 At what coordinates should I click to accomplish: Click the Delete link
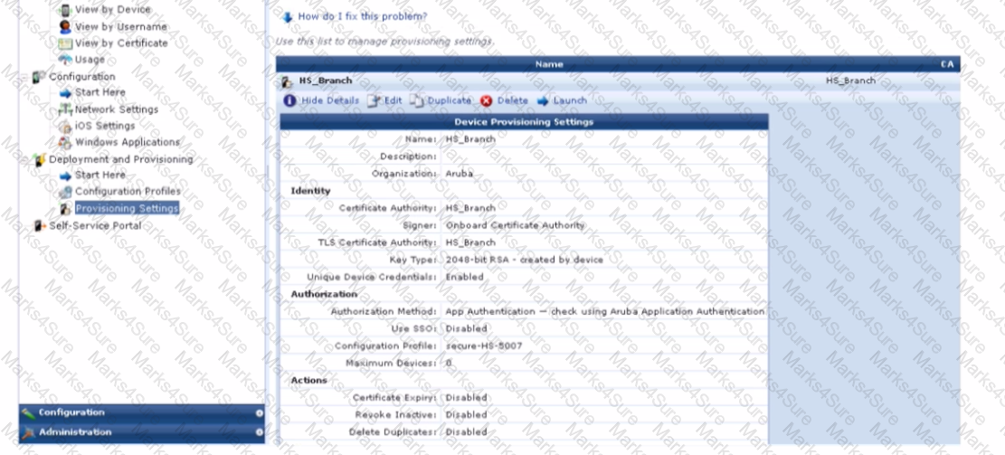tap(513, 100)
